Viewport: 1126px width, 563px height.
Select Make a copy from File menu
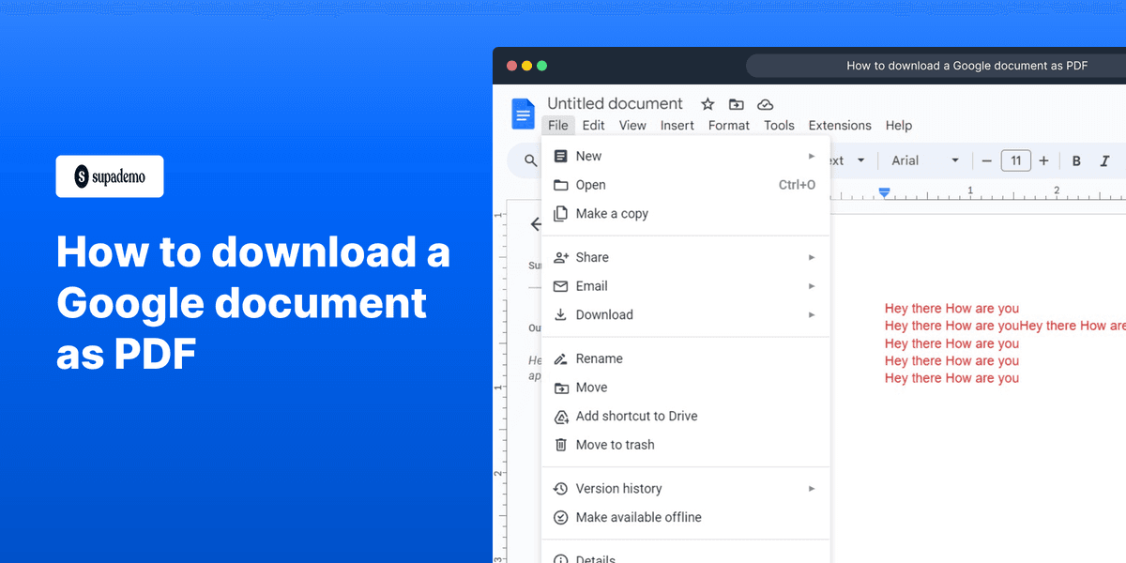tap(612, 213)
